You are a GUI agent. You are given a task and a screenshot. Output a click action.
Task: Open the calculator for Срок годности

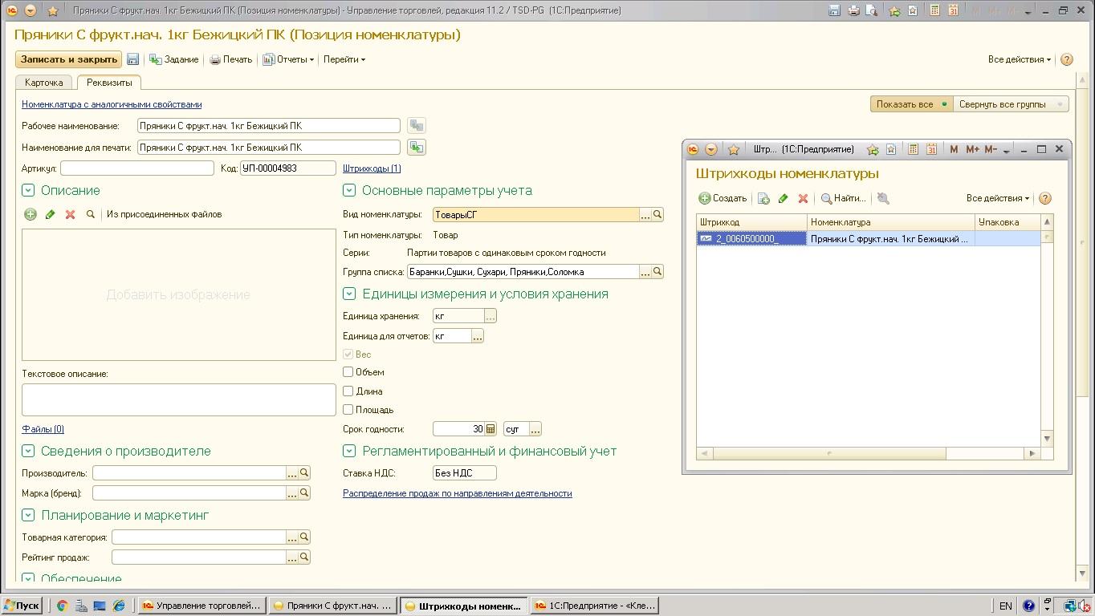point(491,429)
